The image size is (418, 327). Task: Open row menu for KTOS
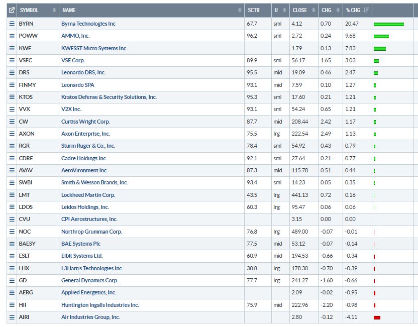click(x=12, y=97)
